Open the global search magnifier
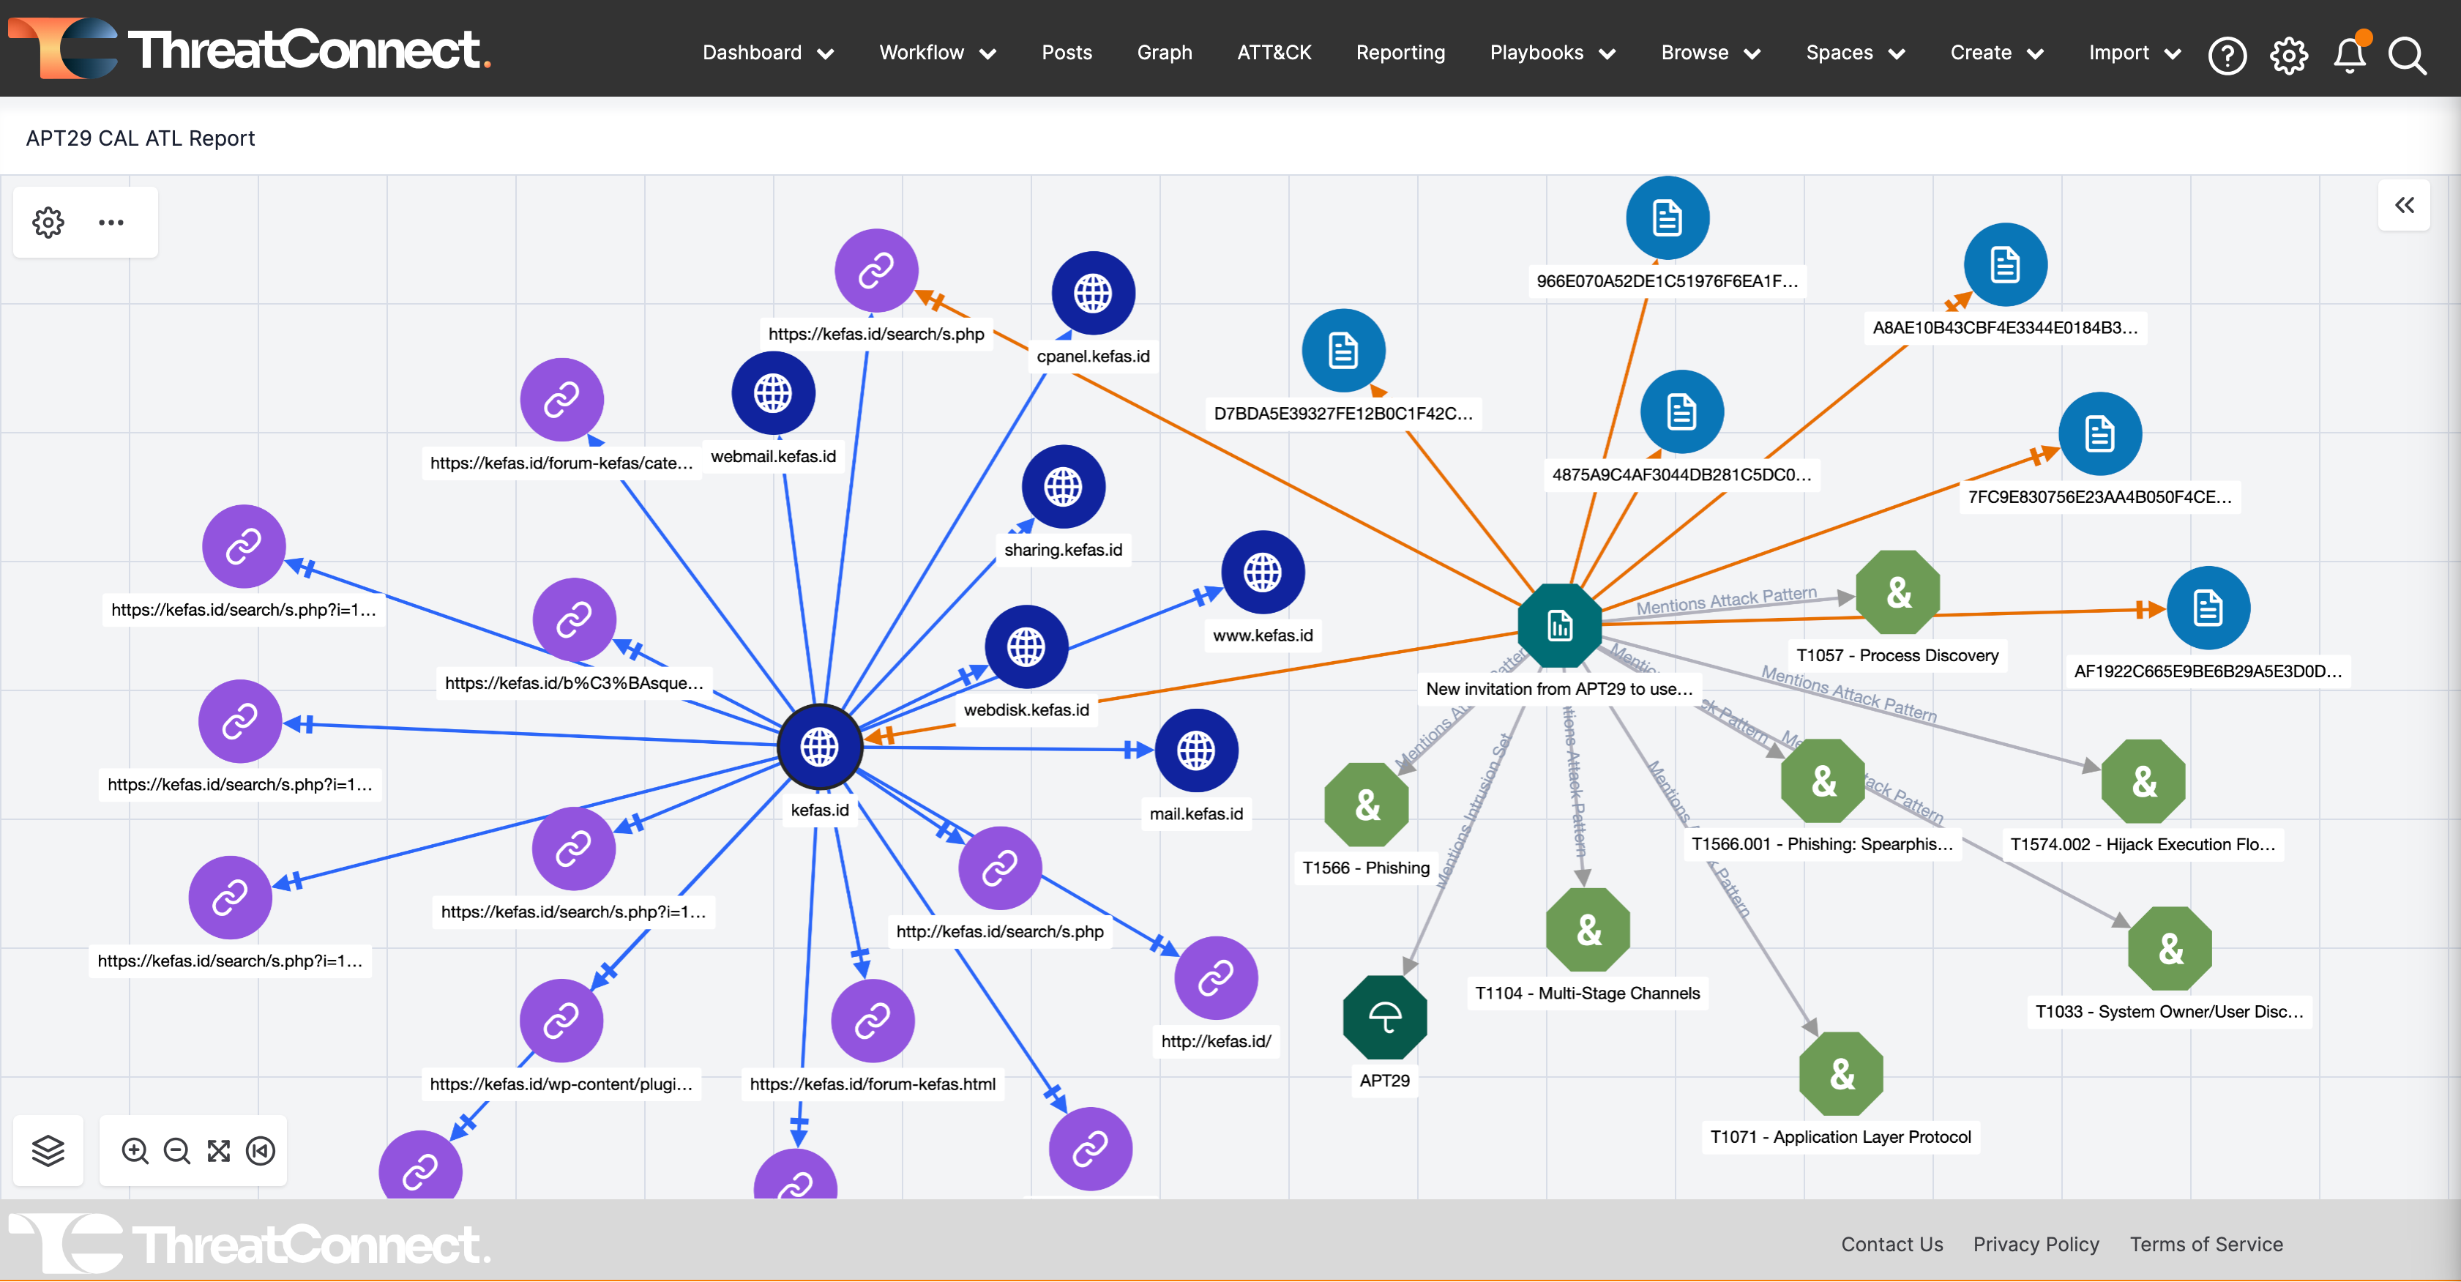 [x=2408, y=56]
